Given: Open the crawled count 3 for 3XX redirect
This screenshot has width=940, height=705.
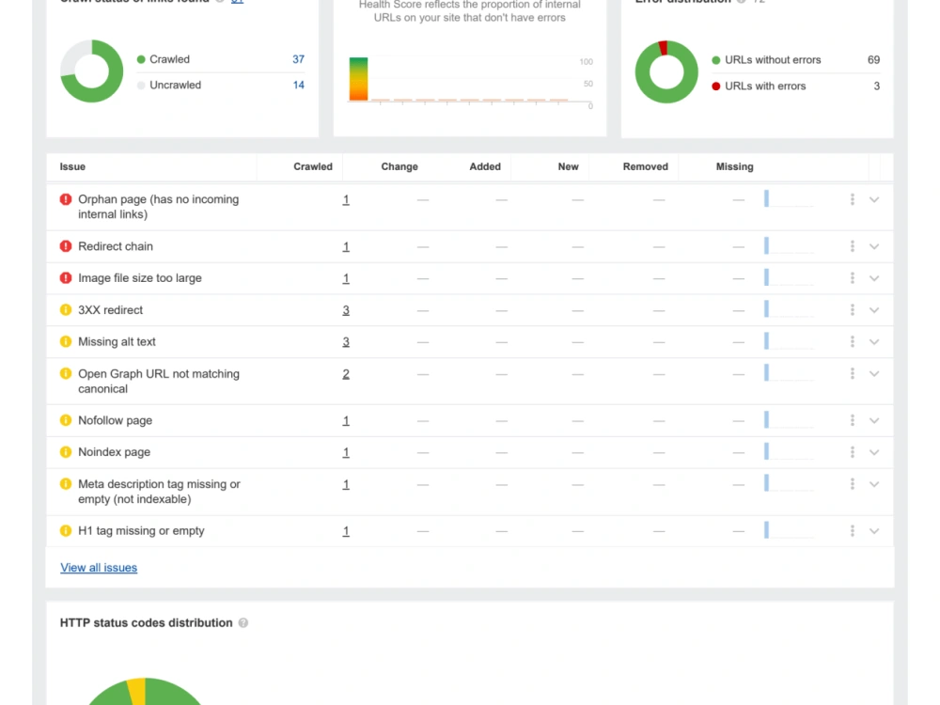Looking at the screenshot, I should [x=346, y=310].
